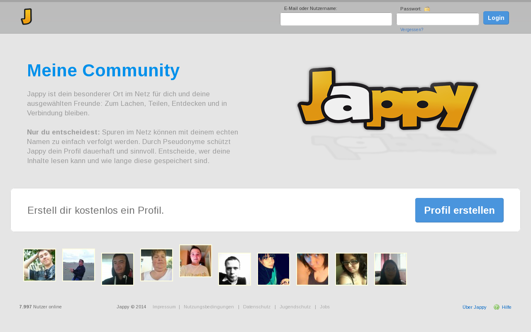
Task: Open profile photo of man in sunglasses on grass
Action: (x=40, y=265)
